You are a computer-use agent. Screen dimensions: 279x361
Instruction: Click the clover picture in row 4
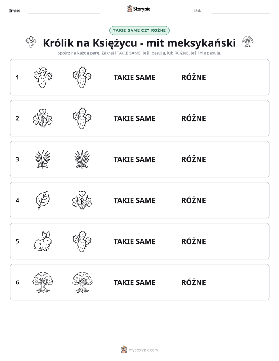pyautogui.click(x=82, y=200)
